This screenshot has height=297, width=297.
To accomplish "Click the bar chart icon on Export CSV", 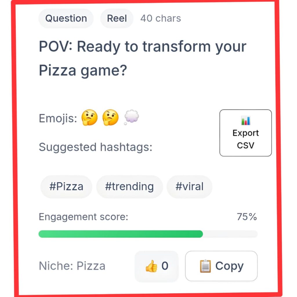I will coord(245,121).
